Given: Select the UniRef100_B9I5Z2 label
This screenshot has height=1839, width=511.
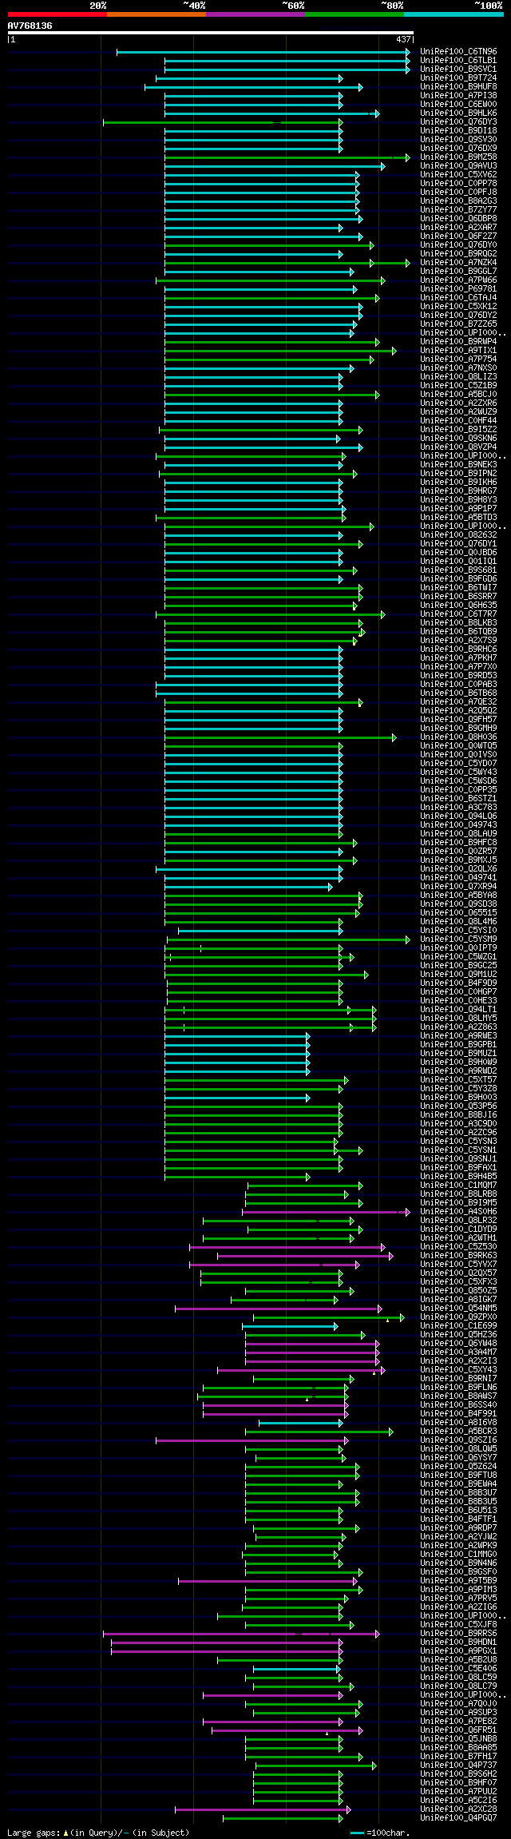Looking at the screenshot, I should coord(458,430).
